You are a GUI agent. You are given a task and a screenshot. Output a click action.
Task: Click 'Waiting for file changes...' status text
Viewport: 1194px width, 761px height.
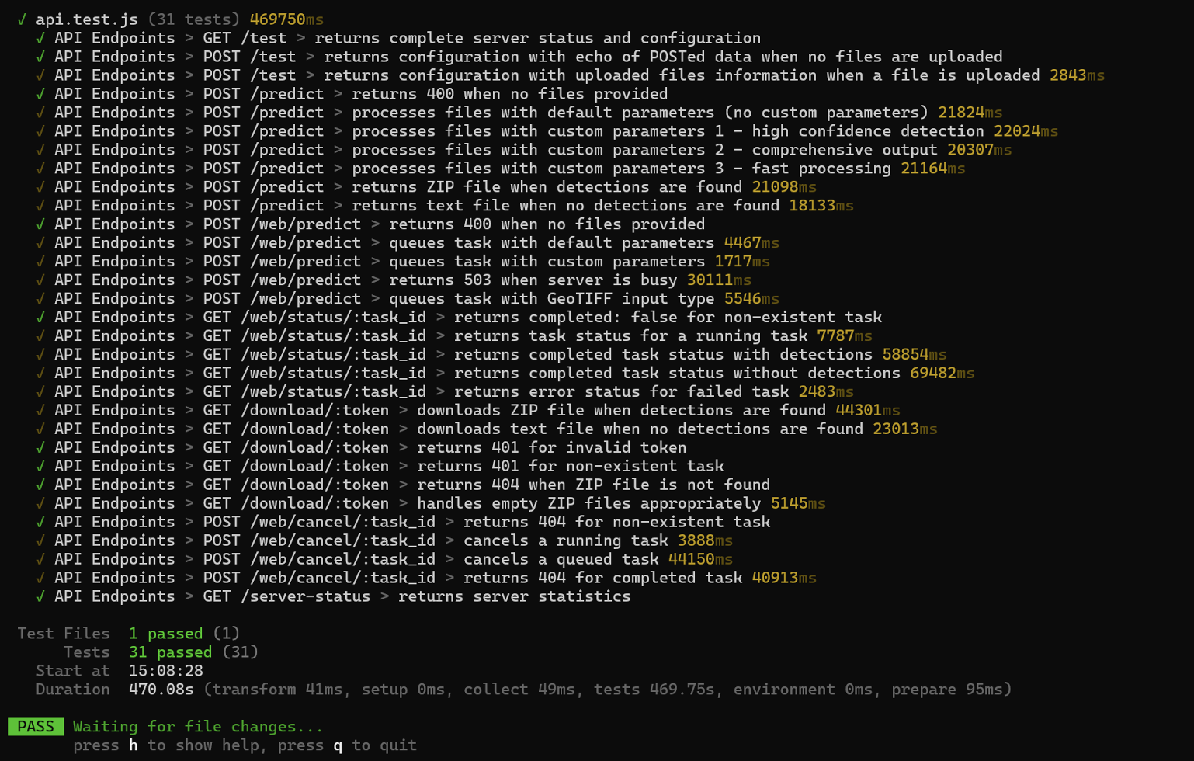pyautogui.click(x=198, y=727)
